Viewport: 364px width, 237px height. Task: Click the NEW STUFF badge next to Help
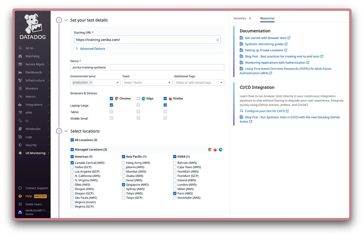[40, 196]
